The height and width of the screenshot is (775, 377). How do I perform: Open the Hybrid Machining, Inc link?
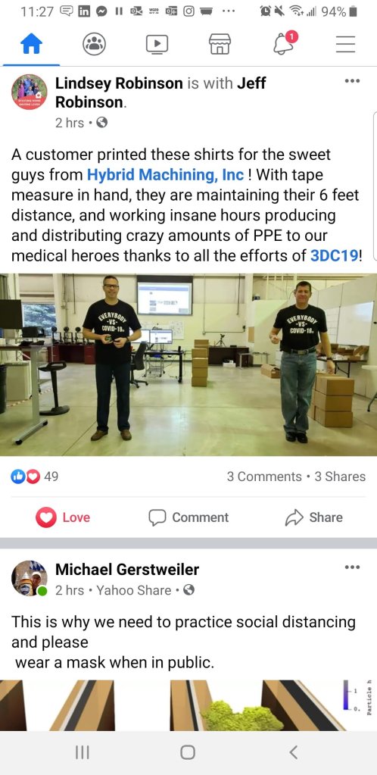[x=166, y=175]
